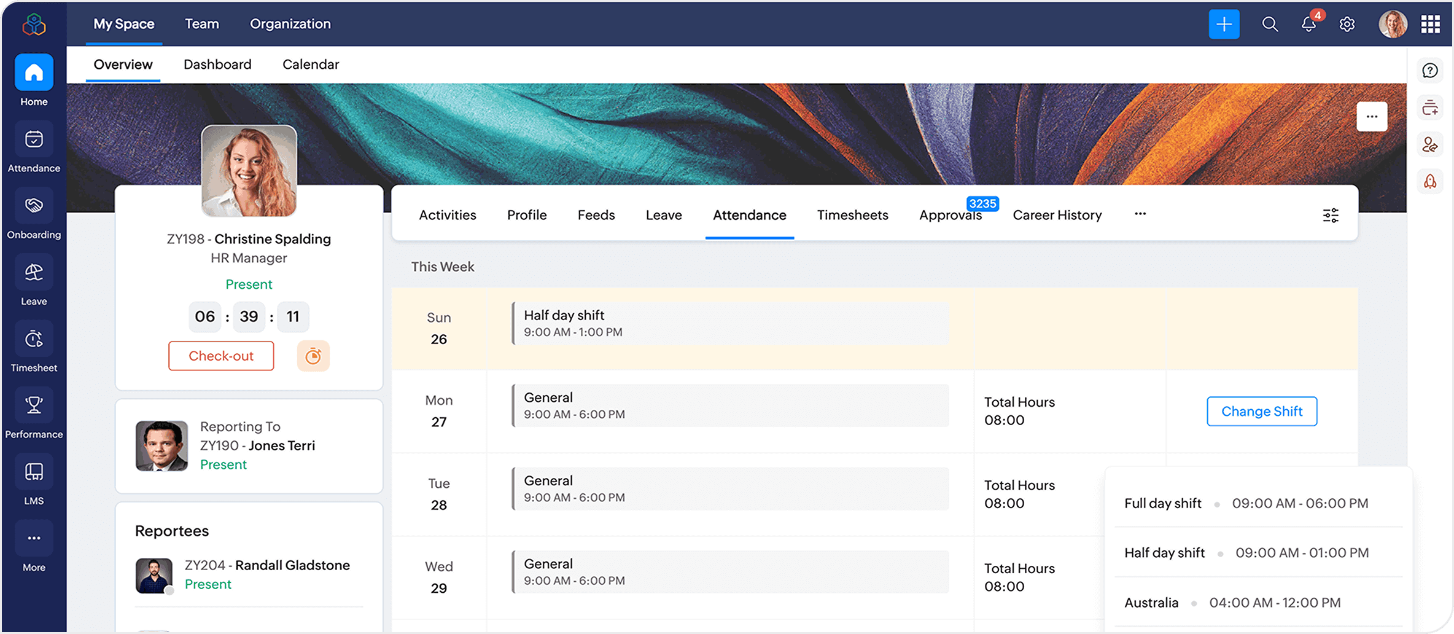Choose Half day shift 09:00 AM option
The height and width of the screenshot is (634, 1454).
click(1258, 552)
